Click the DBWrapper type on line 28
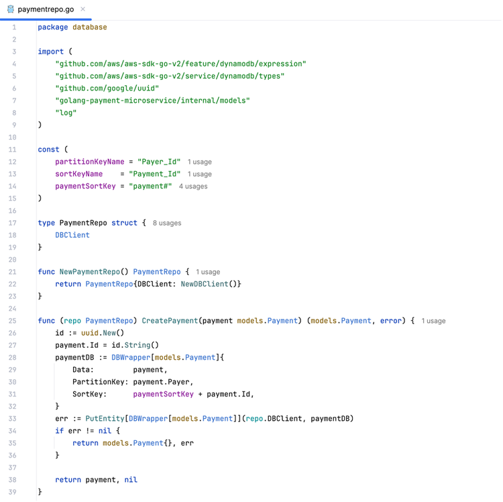This screenshot has width=503, height=502. 131,358
